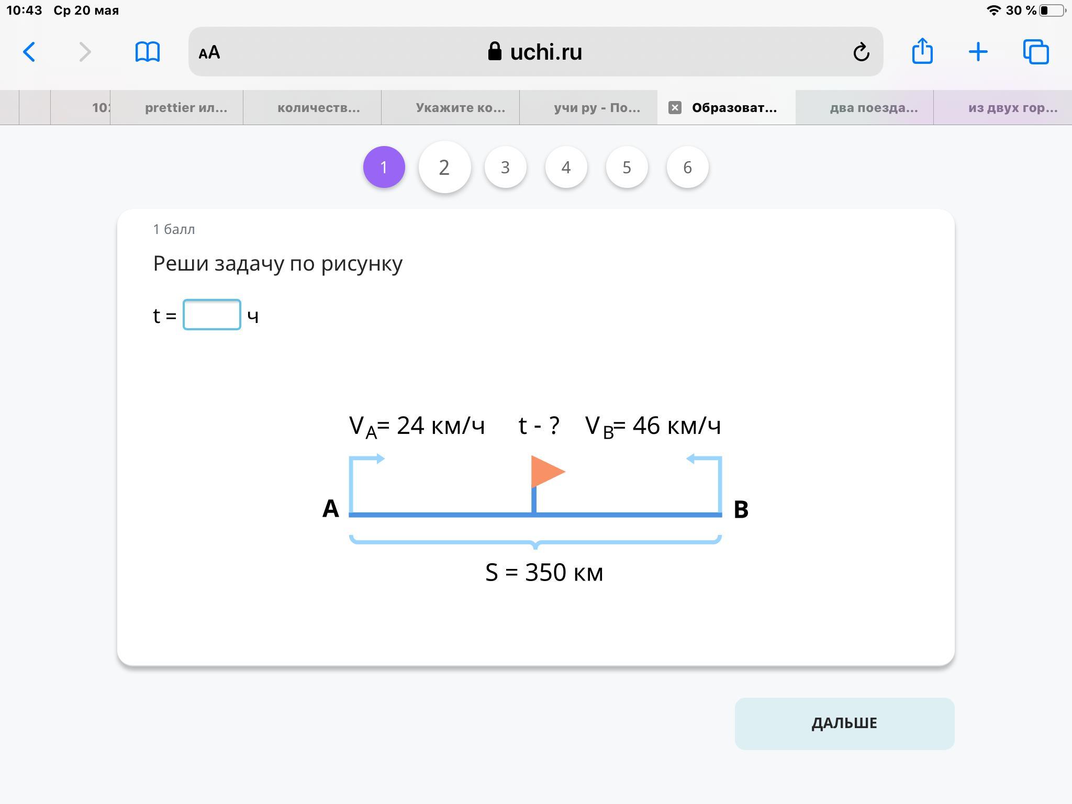Tap the Safari back arrow
The image size is (1072, 804).
tap(29, 52)
